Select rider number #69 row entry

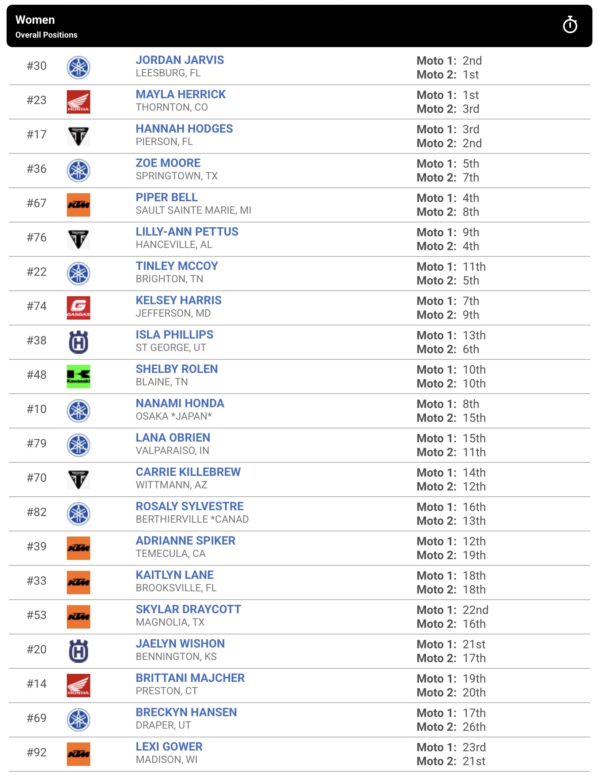point(299,720)
